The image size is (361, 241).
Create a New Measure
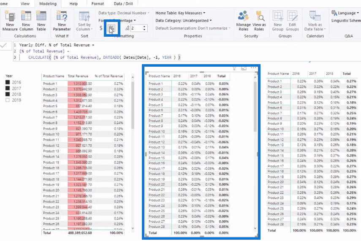click(x=10, y=21)
